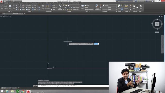The height and width of the screenshot is (93, 165).
Task: Activate the Fillet command
Action: click(34, 7)
